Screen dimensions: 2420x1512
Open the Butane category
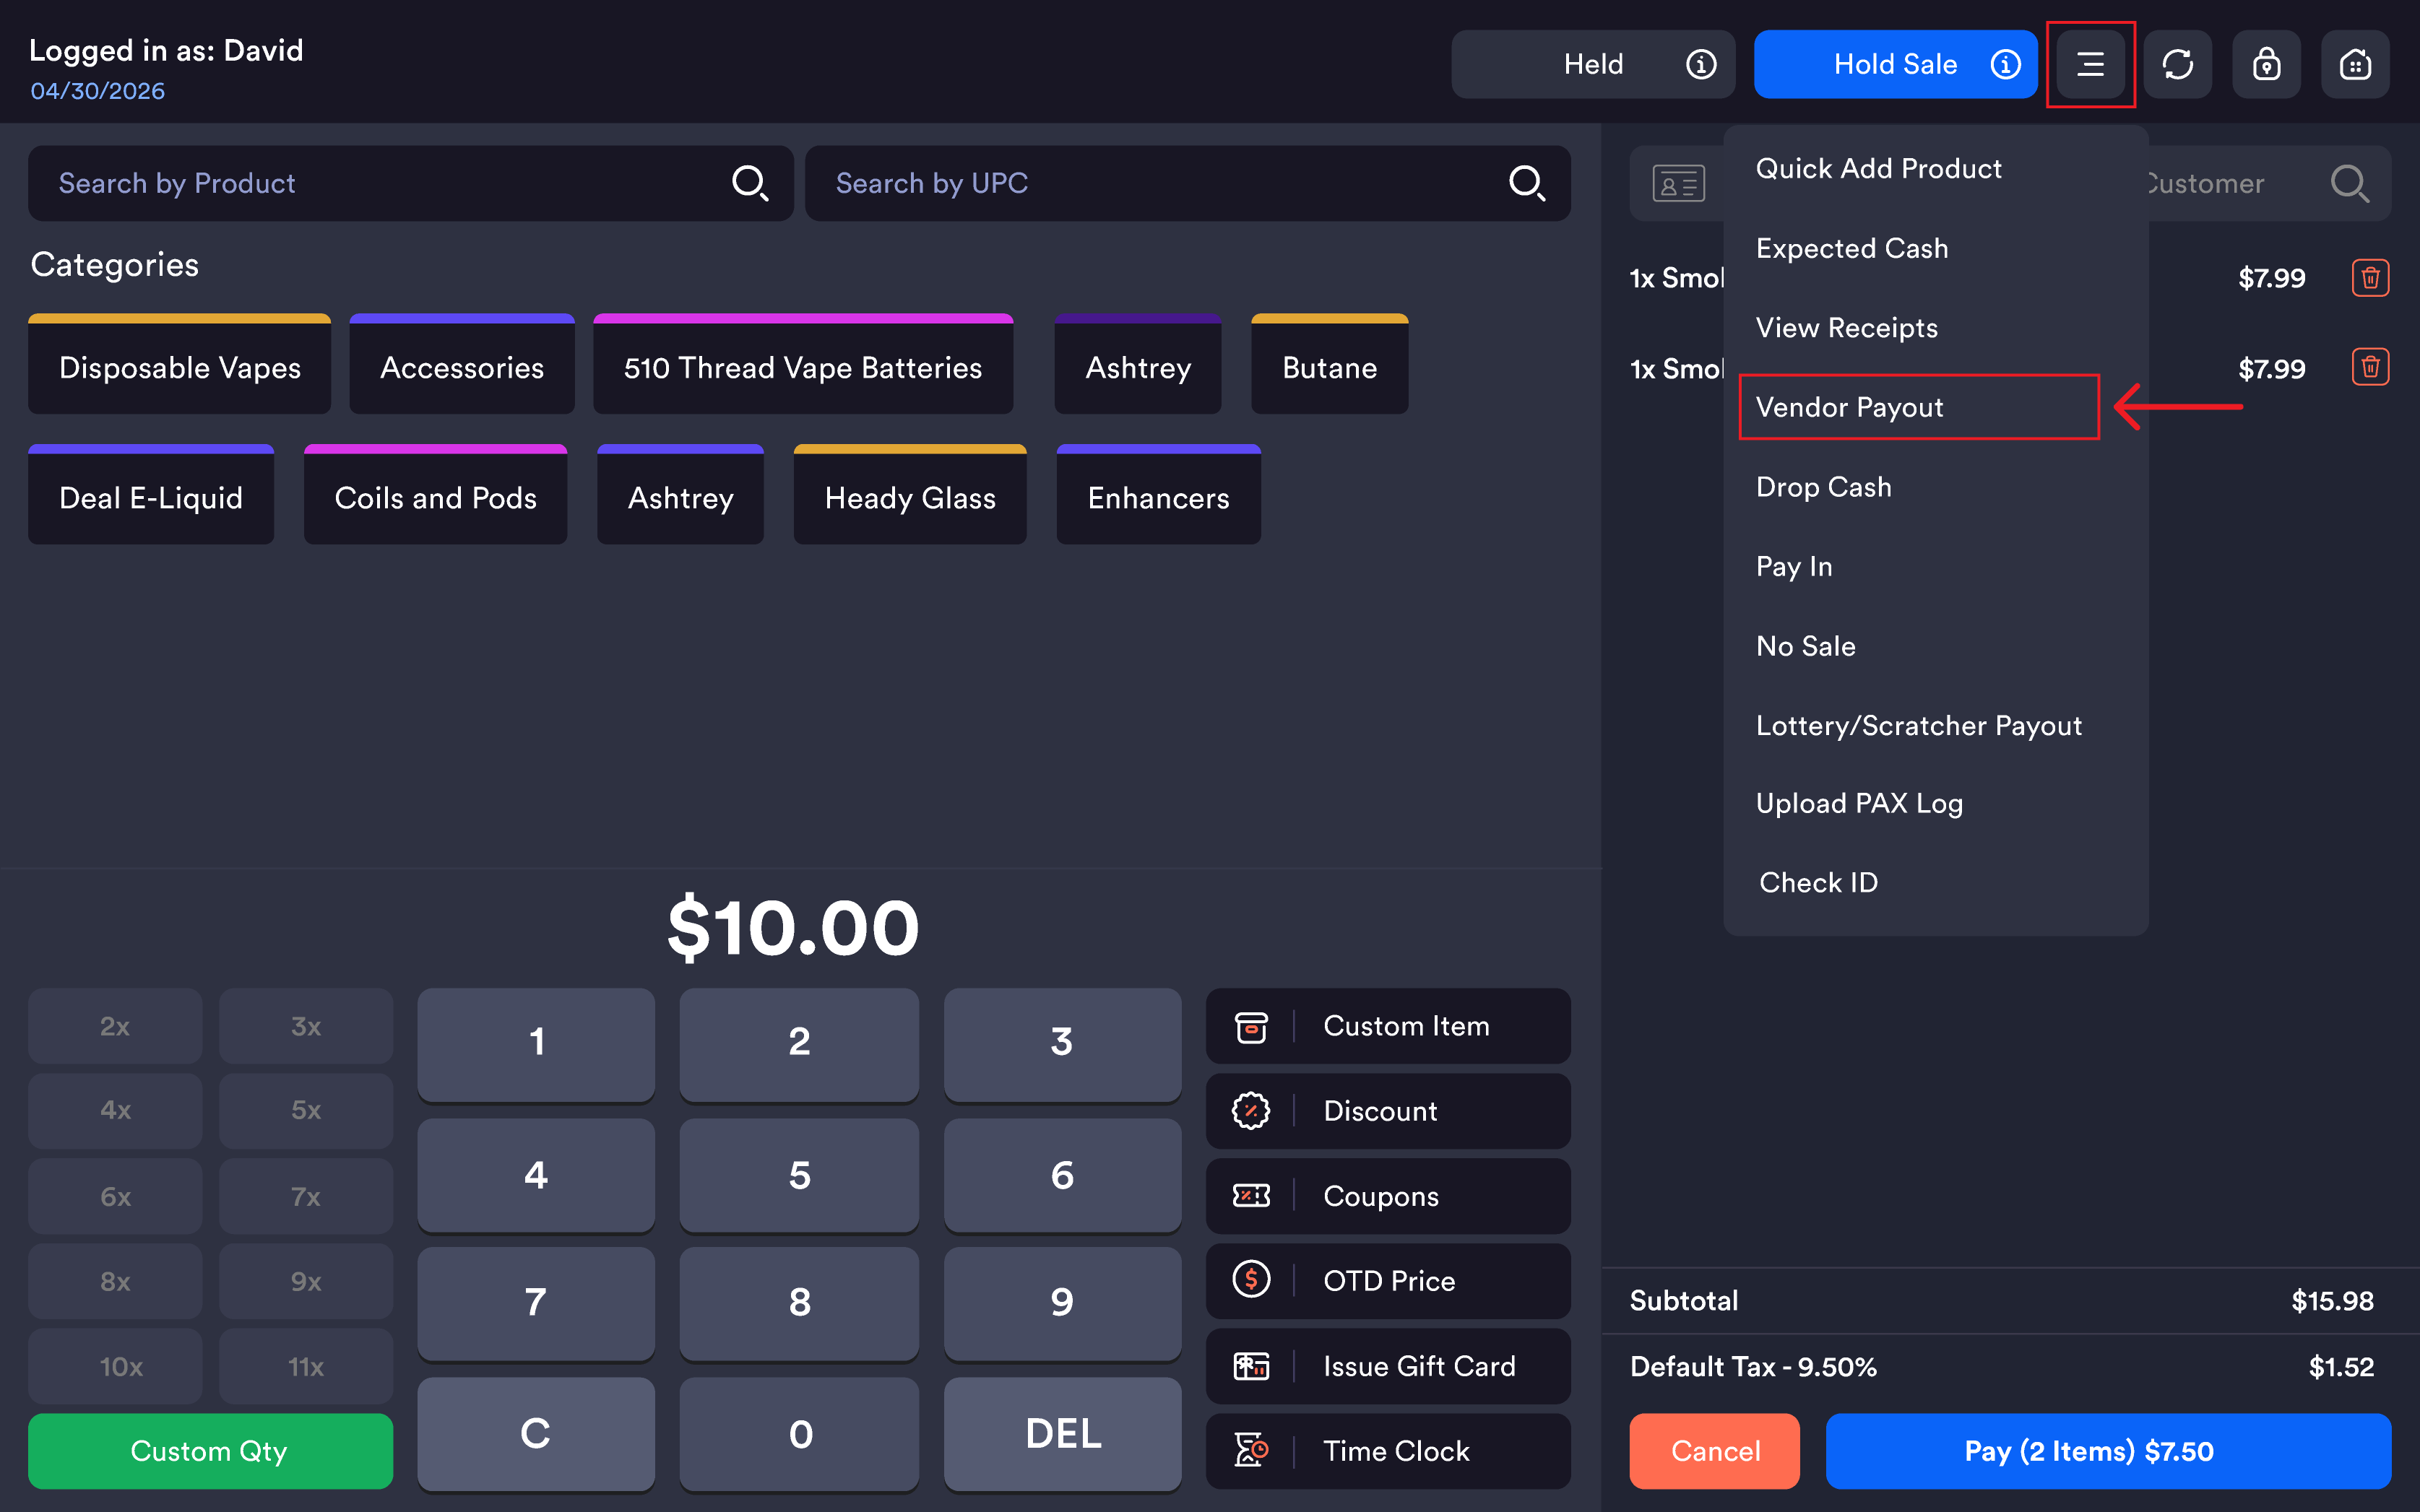[x=1329, y=364]
